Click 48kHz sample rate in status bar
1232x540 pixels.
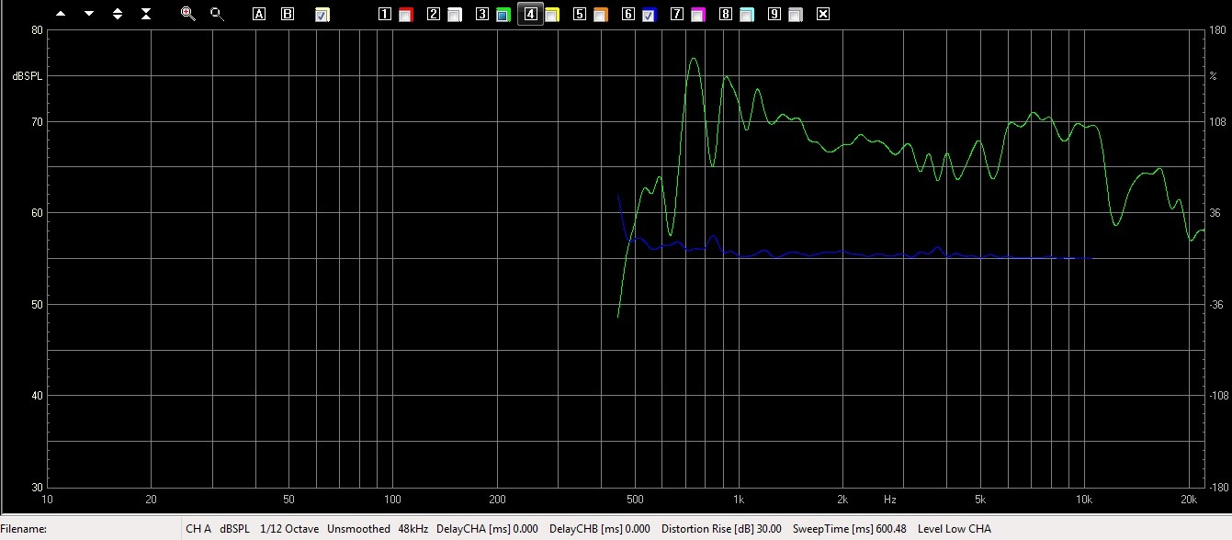413,529
